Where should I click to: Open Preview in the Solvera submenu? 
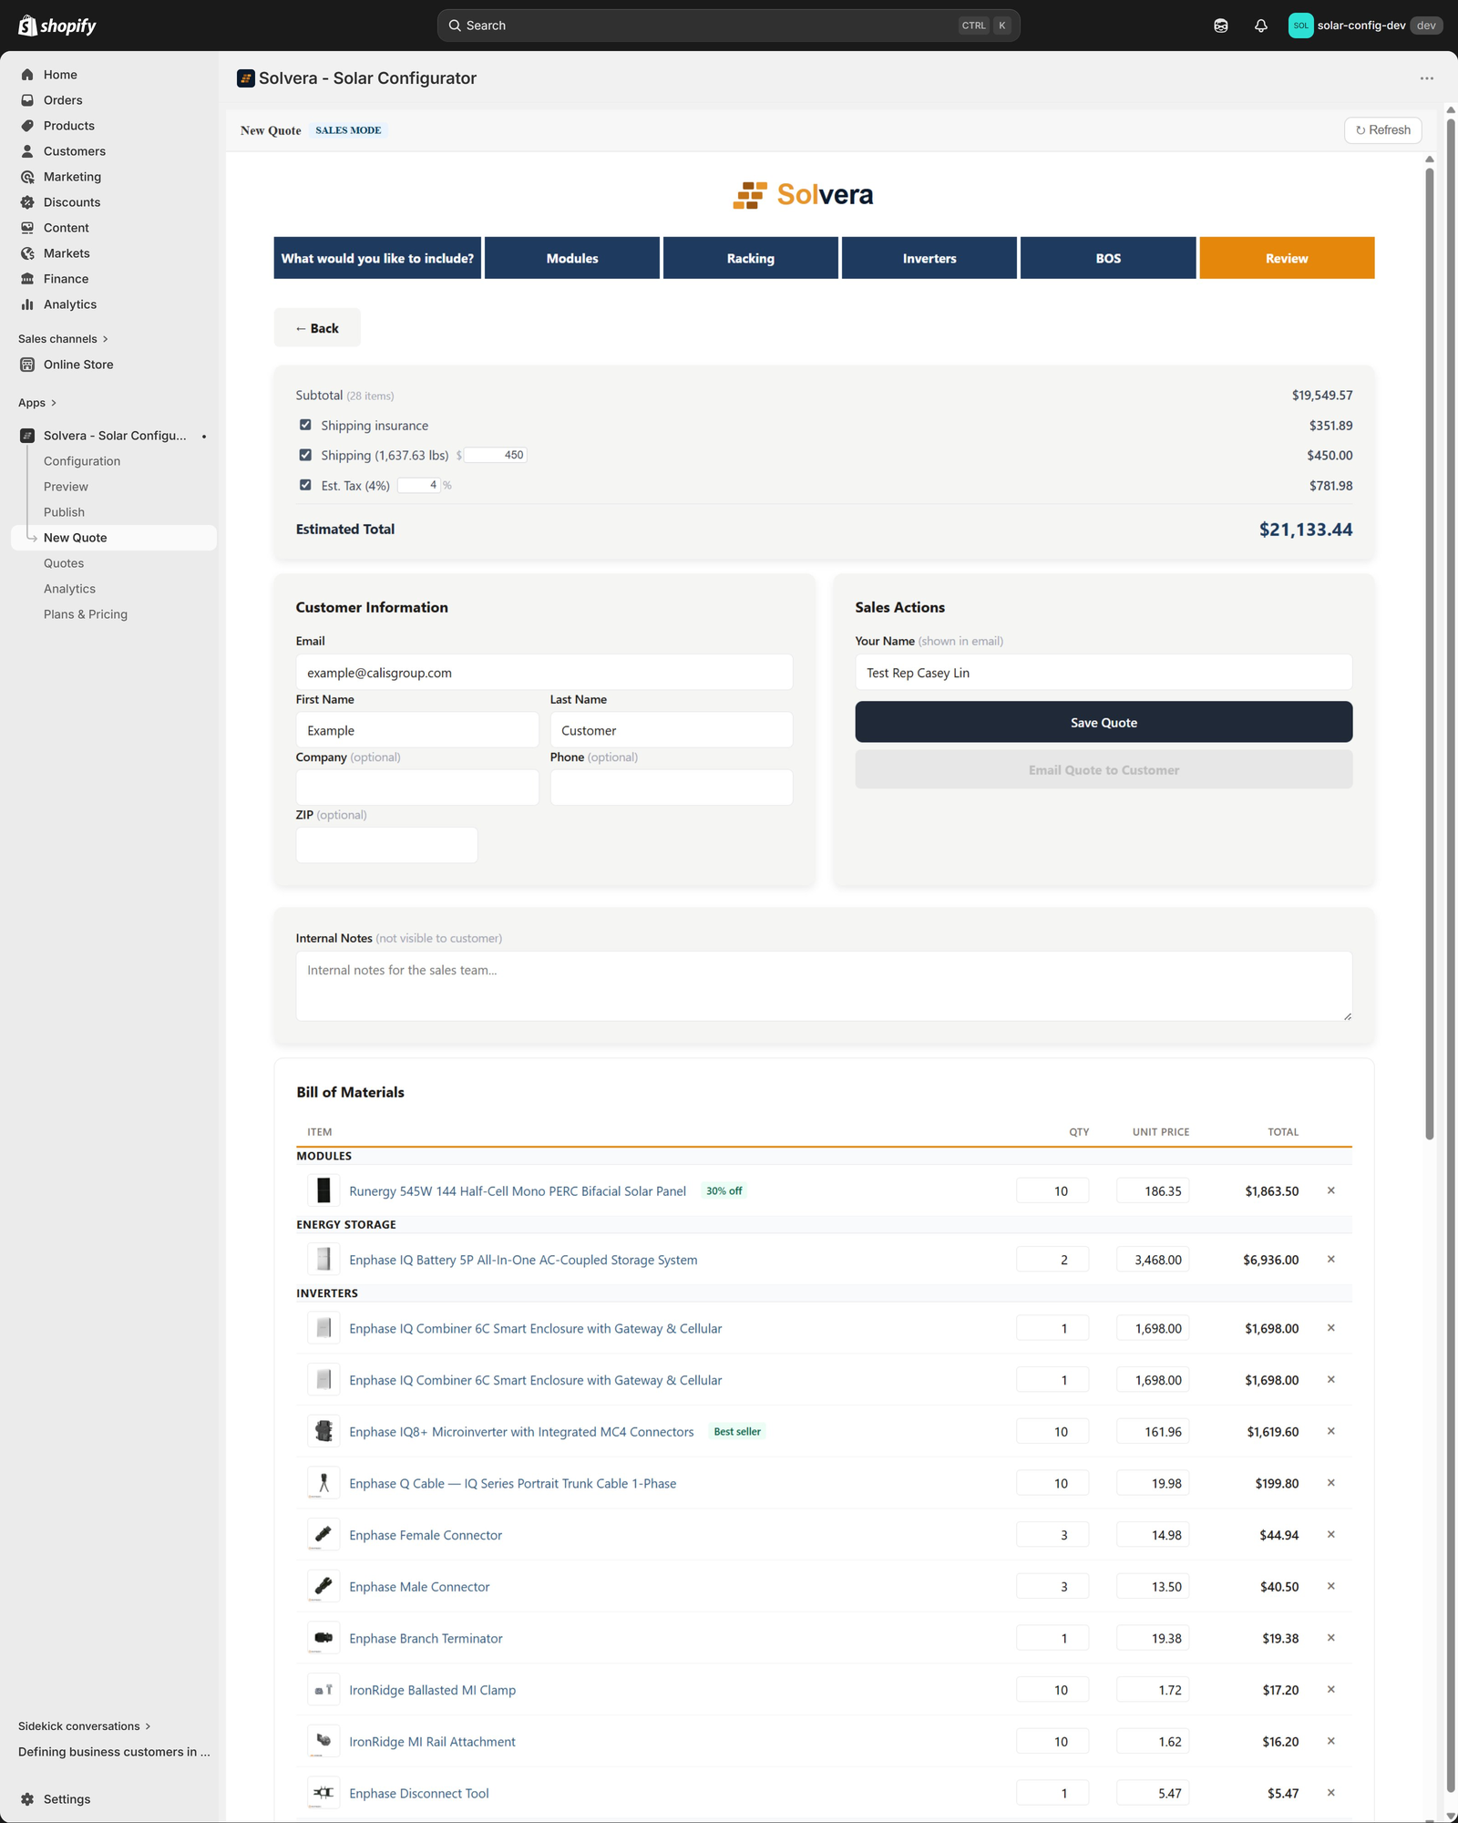[66, 487]
